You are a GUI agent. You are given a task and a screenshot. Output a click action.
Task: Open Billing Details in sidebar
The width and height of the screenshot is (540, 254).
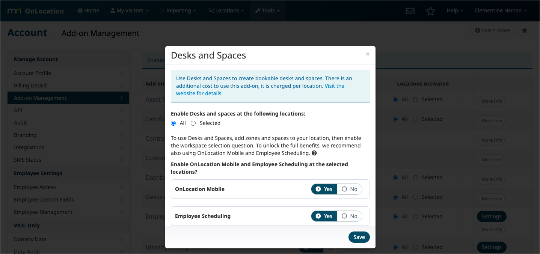pyautogui.click(x=68, y=86)
